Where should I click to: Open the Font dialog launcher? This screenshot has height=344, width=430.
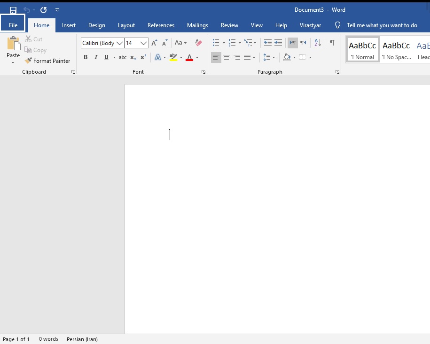203,72
